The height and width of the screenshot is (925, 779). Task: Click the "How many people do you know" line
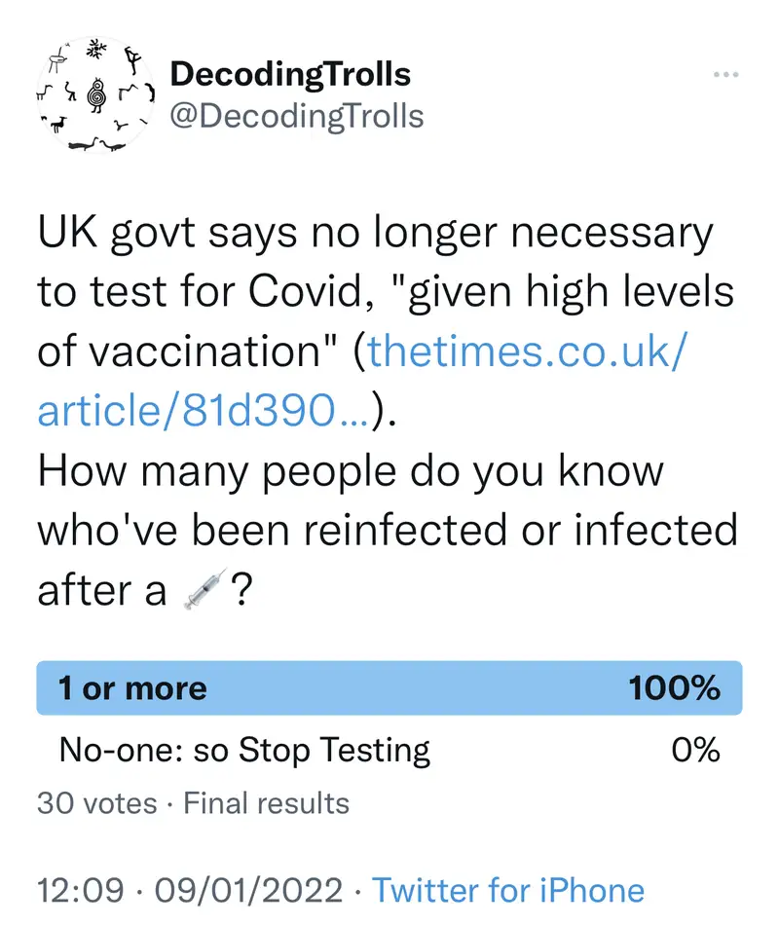tap(350, 471)
